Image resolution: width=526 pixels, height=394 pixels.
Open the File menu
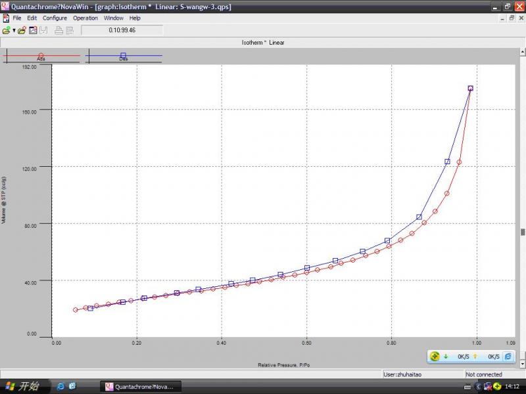17,18
